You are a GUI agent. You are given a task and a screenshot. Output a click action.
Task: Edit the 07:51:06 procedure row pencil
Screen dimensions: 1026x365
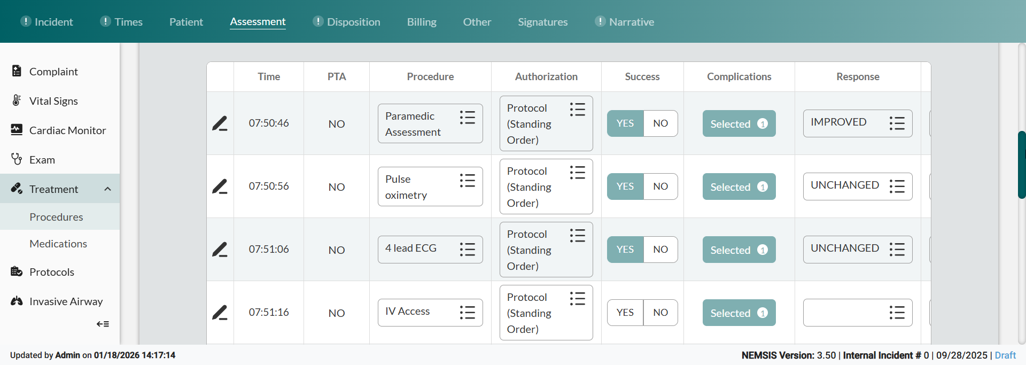click(220, 250)
